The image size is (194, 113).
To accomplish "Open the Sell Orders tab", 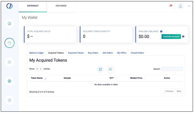I will (x=108, y=53).
